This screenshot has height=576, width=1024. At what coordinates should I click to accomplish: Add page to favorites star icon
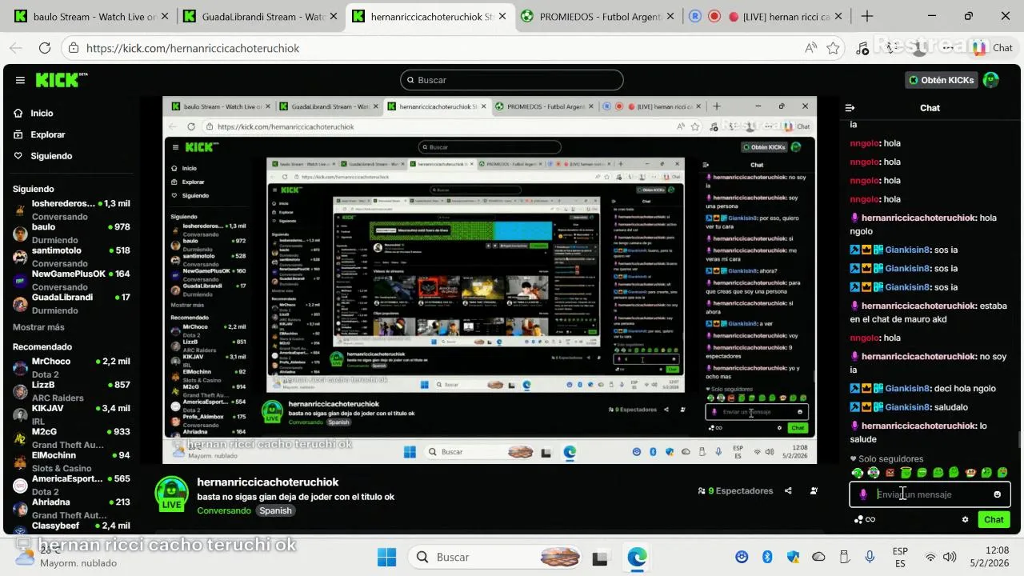coord(833,48)
